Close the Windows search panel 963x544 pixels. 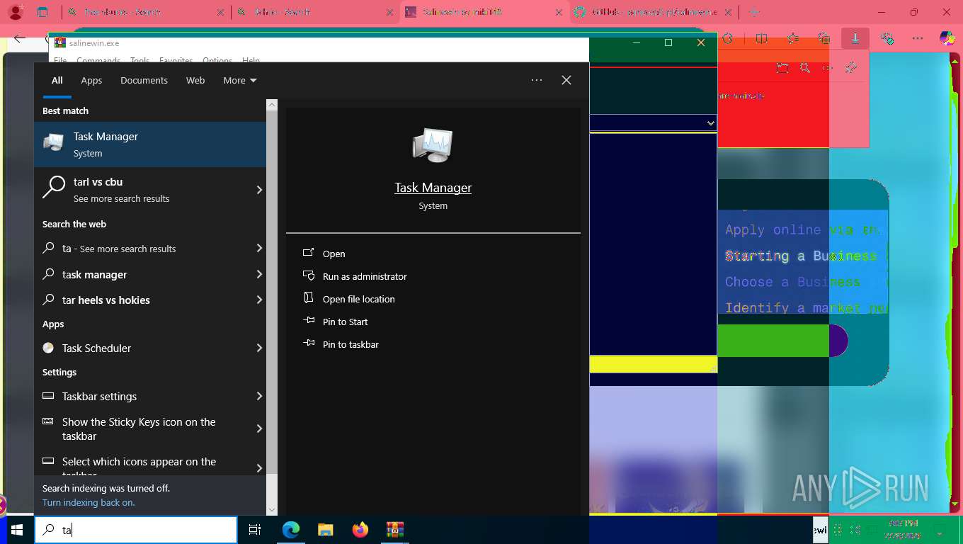click(x=566, y=80)
